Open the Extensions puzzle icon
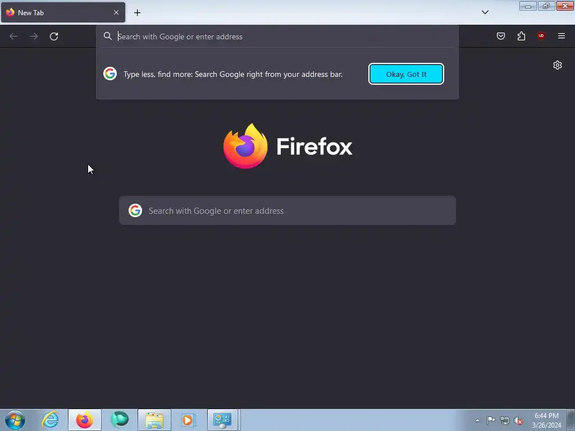The width and height of the screenshot is (575, 431). click(521, 36)
